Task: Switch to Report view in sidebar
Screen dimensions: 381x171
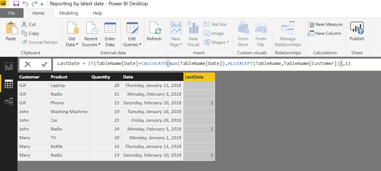Action: click(9, 66)
